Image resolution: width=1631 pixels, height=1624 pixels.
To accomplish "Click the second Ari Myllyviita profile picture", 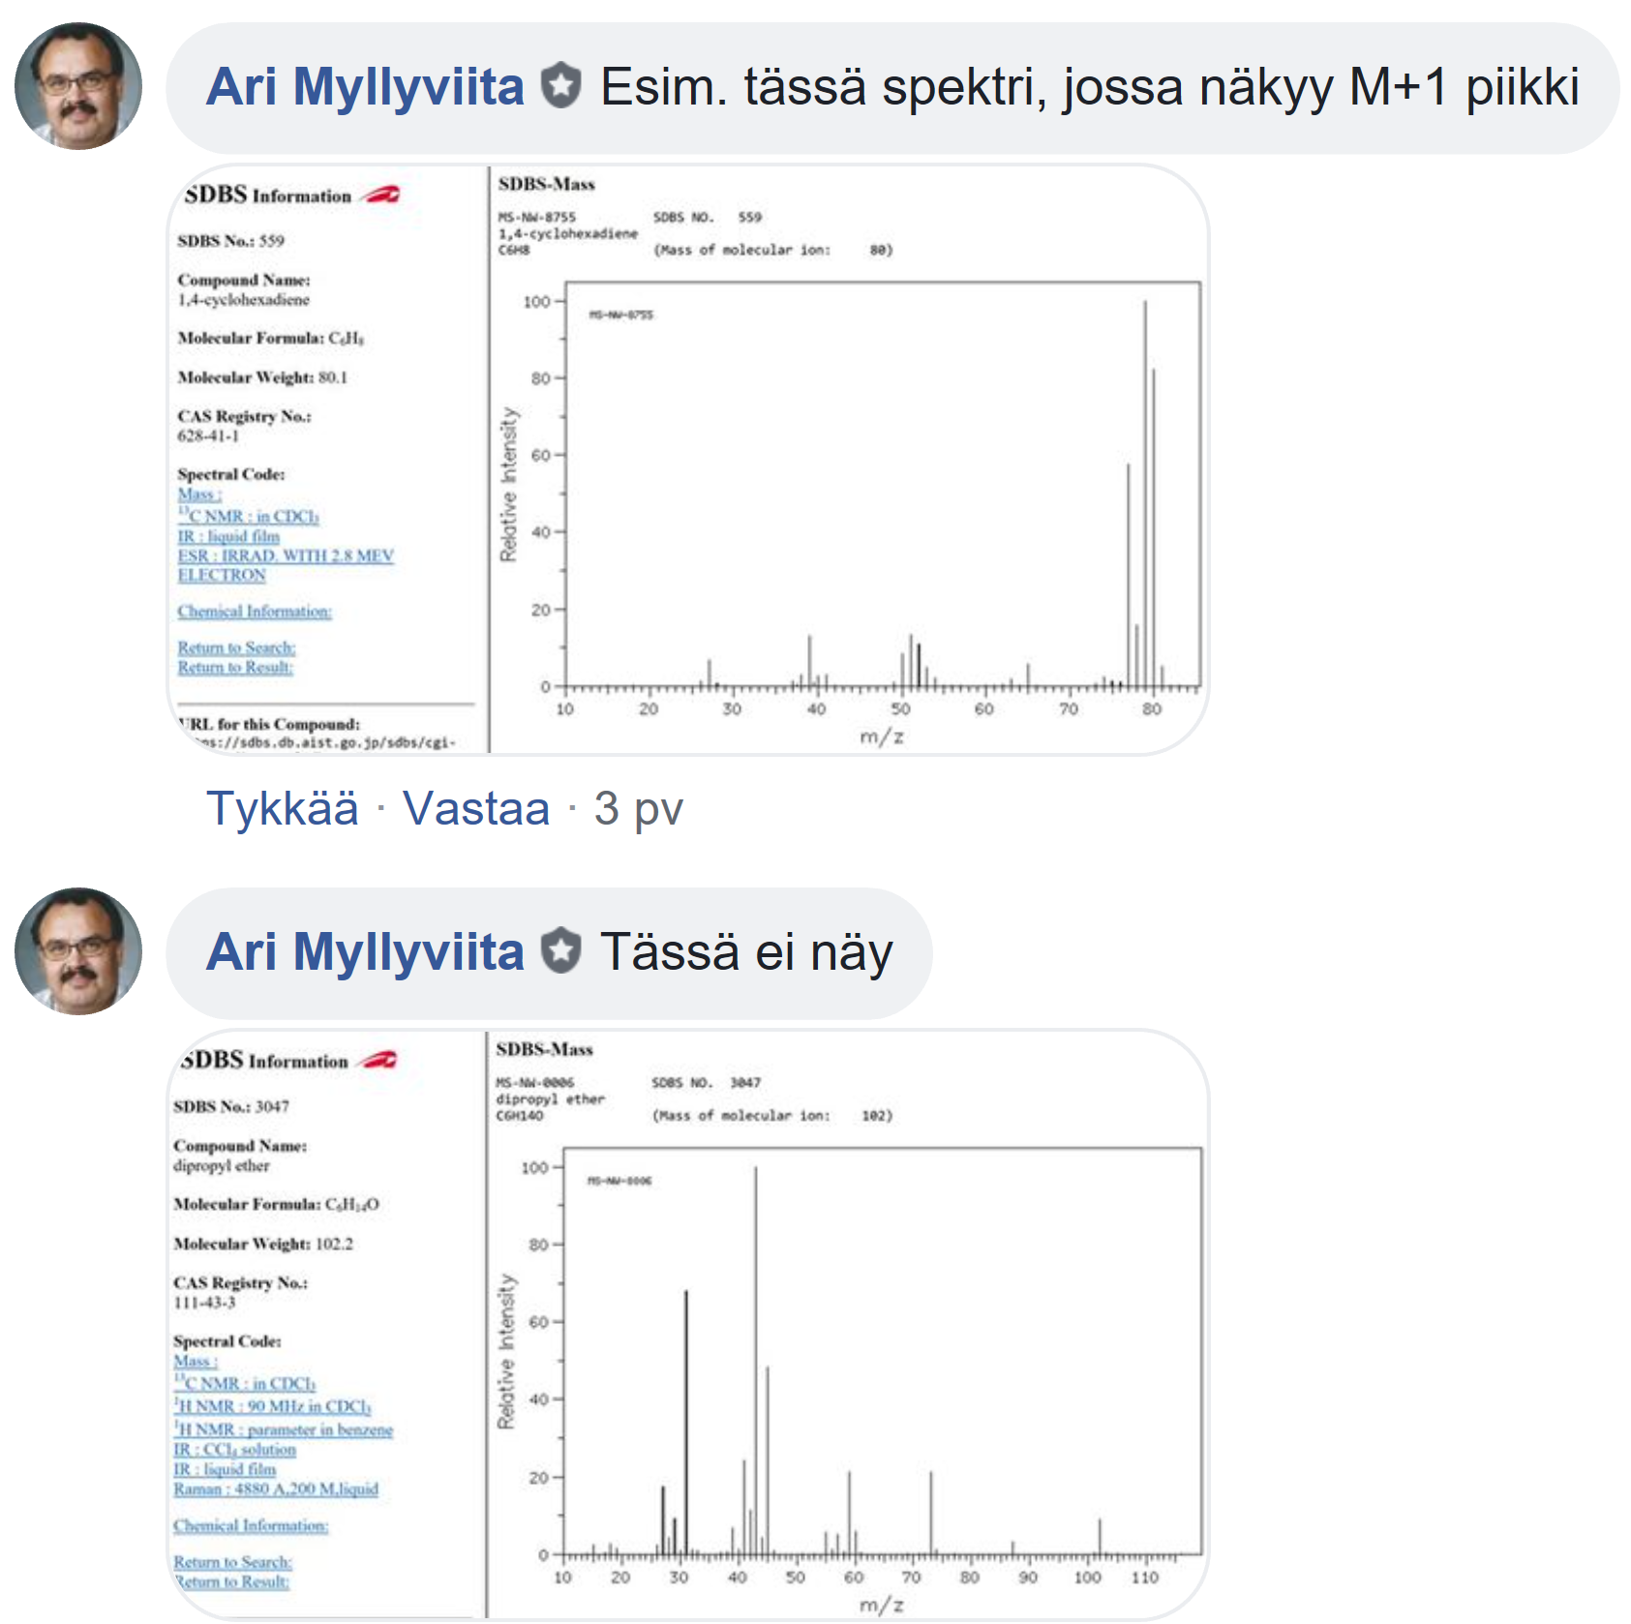I will tap(78, 951).
